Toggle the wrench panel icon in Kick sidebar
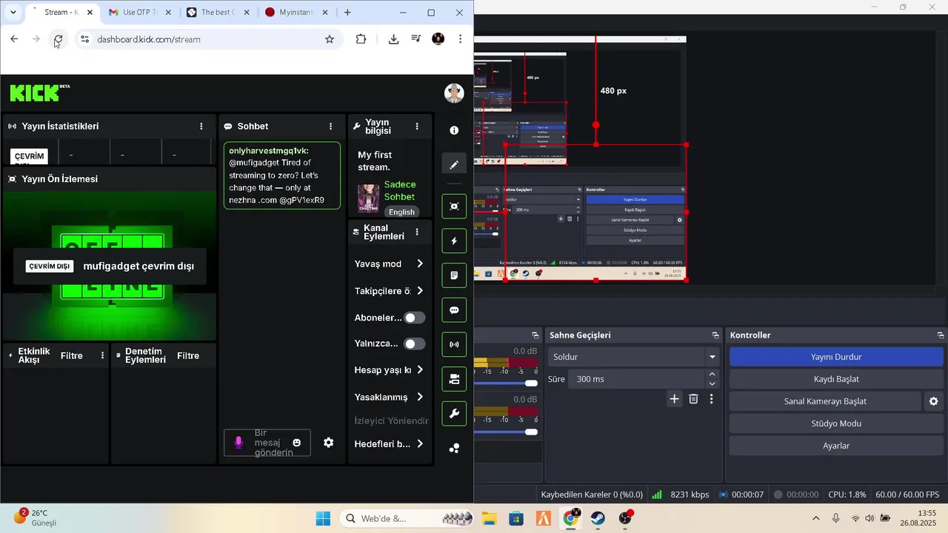Viewport: 948px width, 533px height. [454, 413]
